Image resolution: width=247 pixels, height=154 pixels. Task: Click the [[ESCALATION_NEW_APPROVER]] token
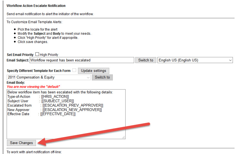point(72,110)
